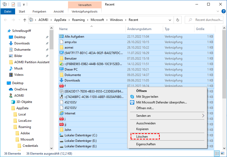This screenshot has height=157, width=227.
Task: Click AOMEI in the breadcrumb path
Action: point(43,20)
